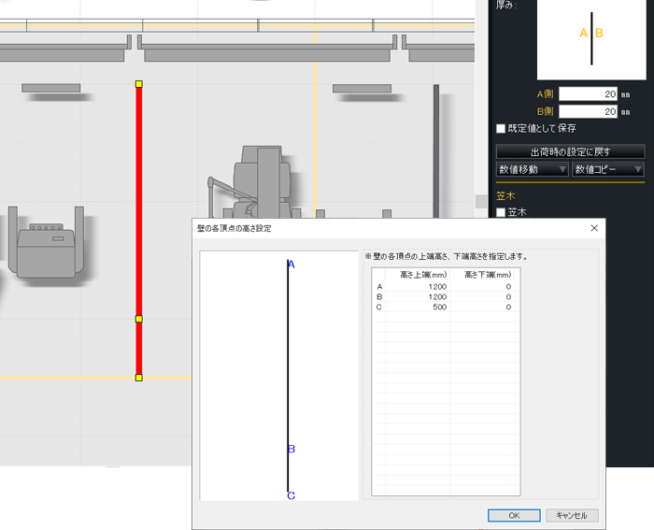Open the 数値コピー dropdown
The image size is (654, 530).
[x=607, y=169]
